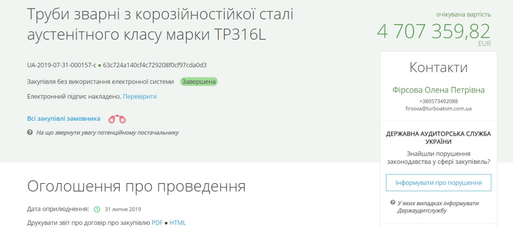Open the HTML contract report
The image size is (513, 228).
pyautogui.click(x=178, y=223)
